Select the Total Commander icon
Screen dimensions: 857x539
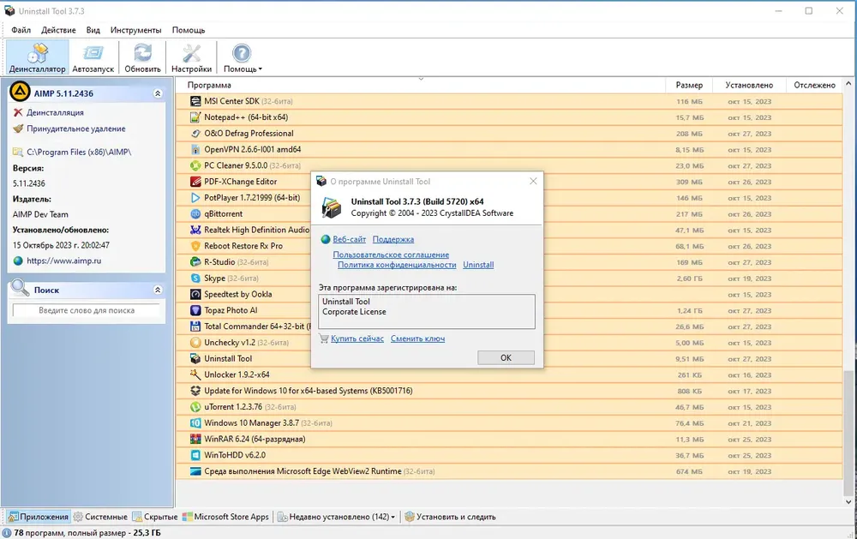coord(195,326)
